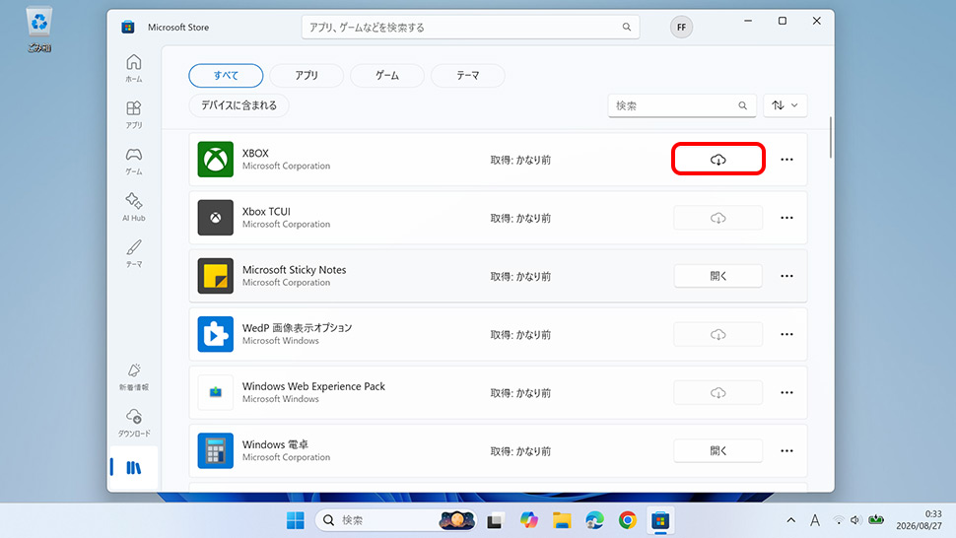The height and width of the screenshot is (538, 956).
Task: Click the Xbox TCUI name text
Action: coord(266,212)
